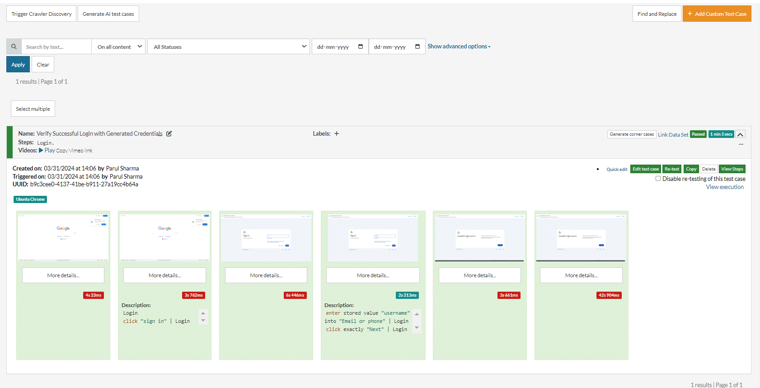Click More details for 42s 904ms step

pyautogui.click(x=581, y=275)
